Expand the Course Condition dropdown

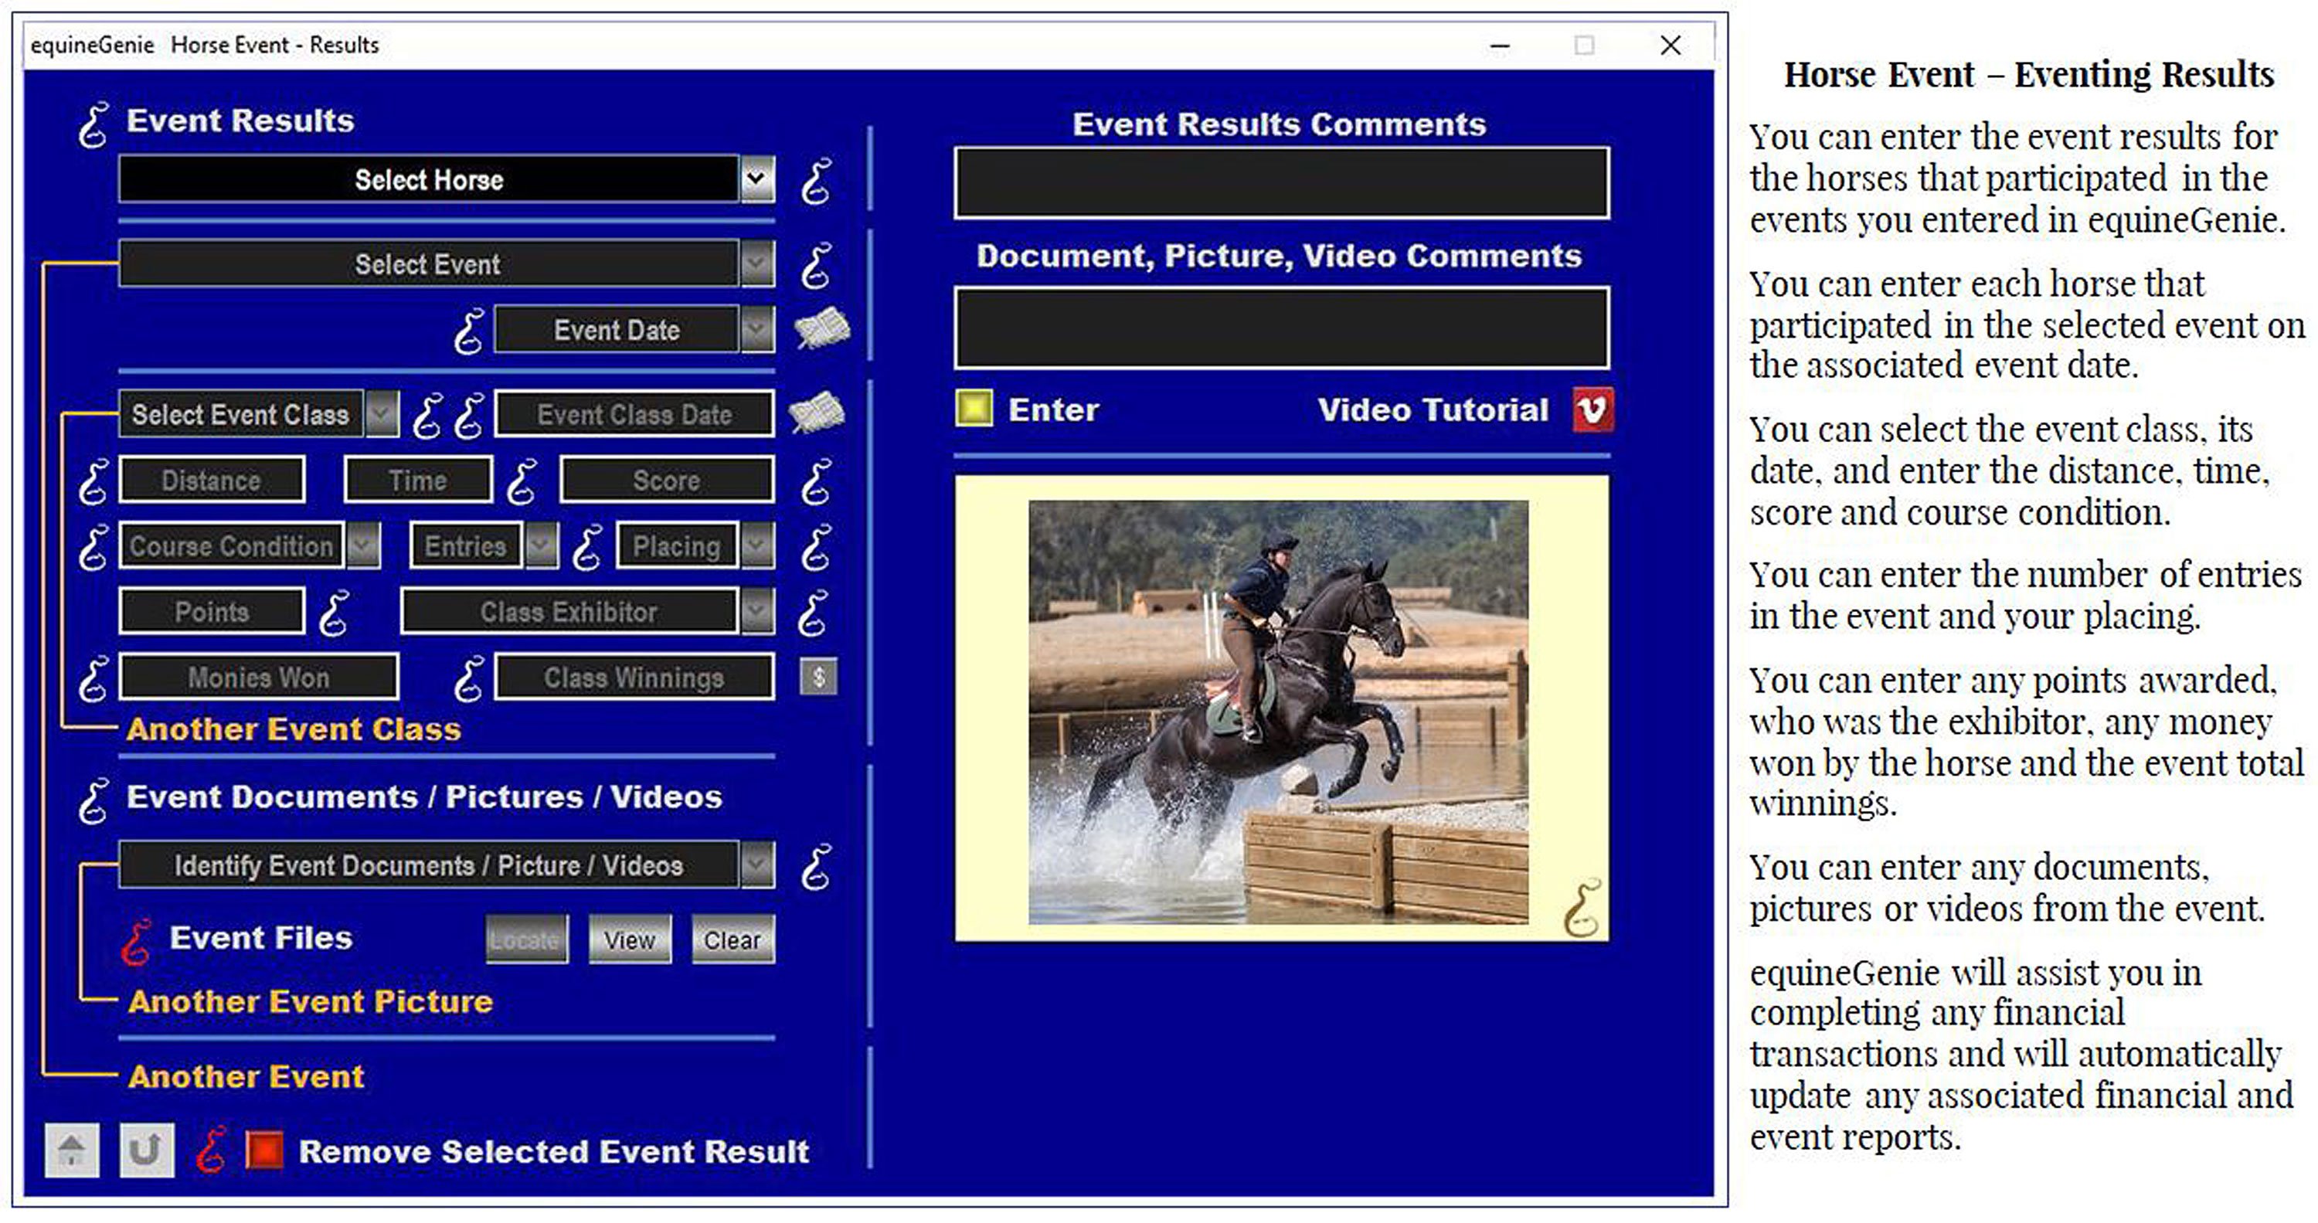point(362,545)
